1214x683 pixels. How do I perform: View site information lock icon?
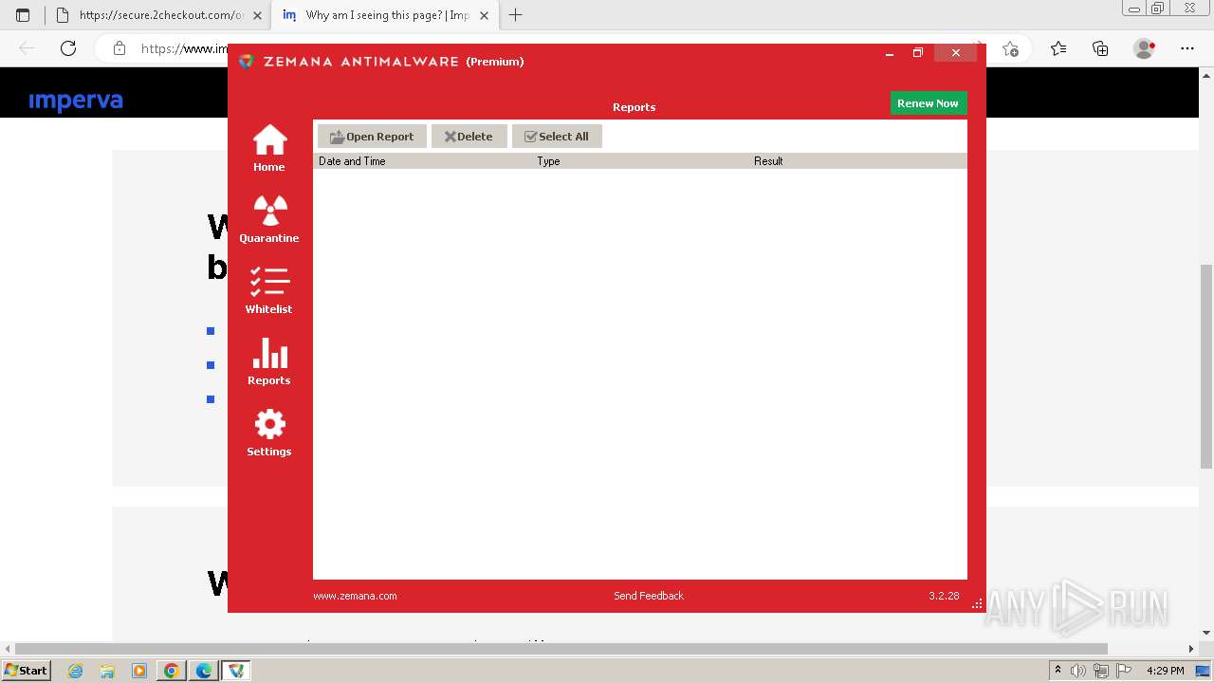(120, 48)
